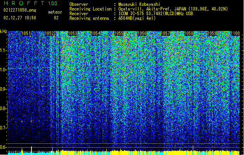Click the 1054 time marker
244x155 pixels.
pyautogui.click(x=96, y=33)
